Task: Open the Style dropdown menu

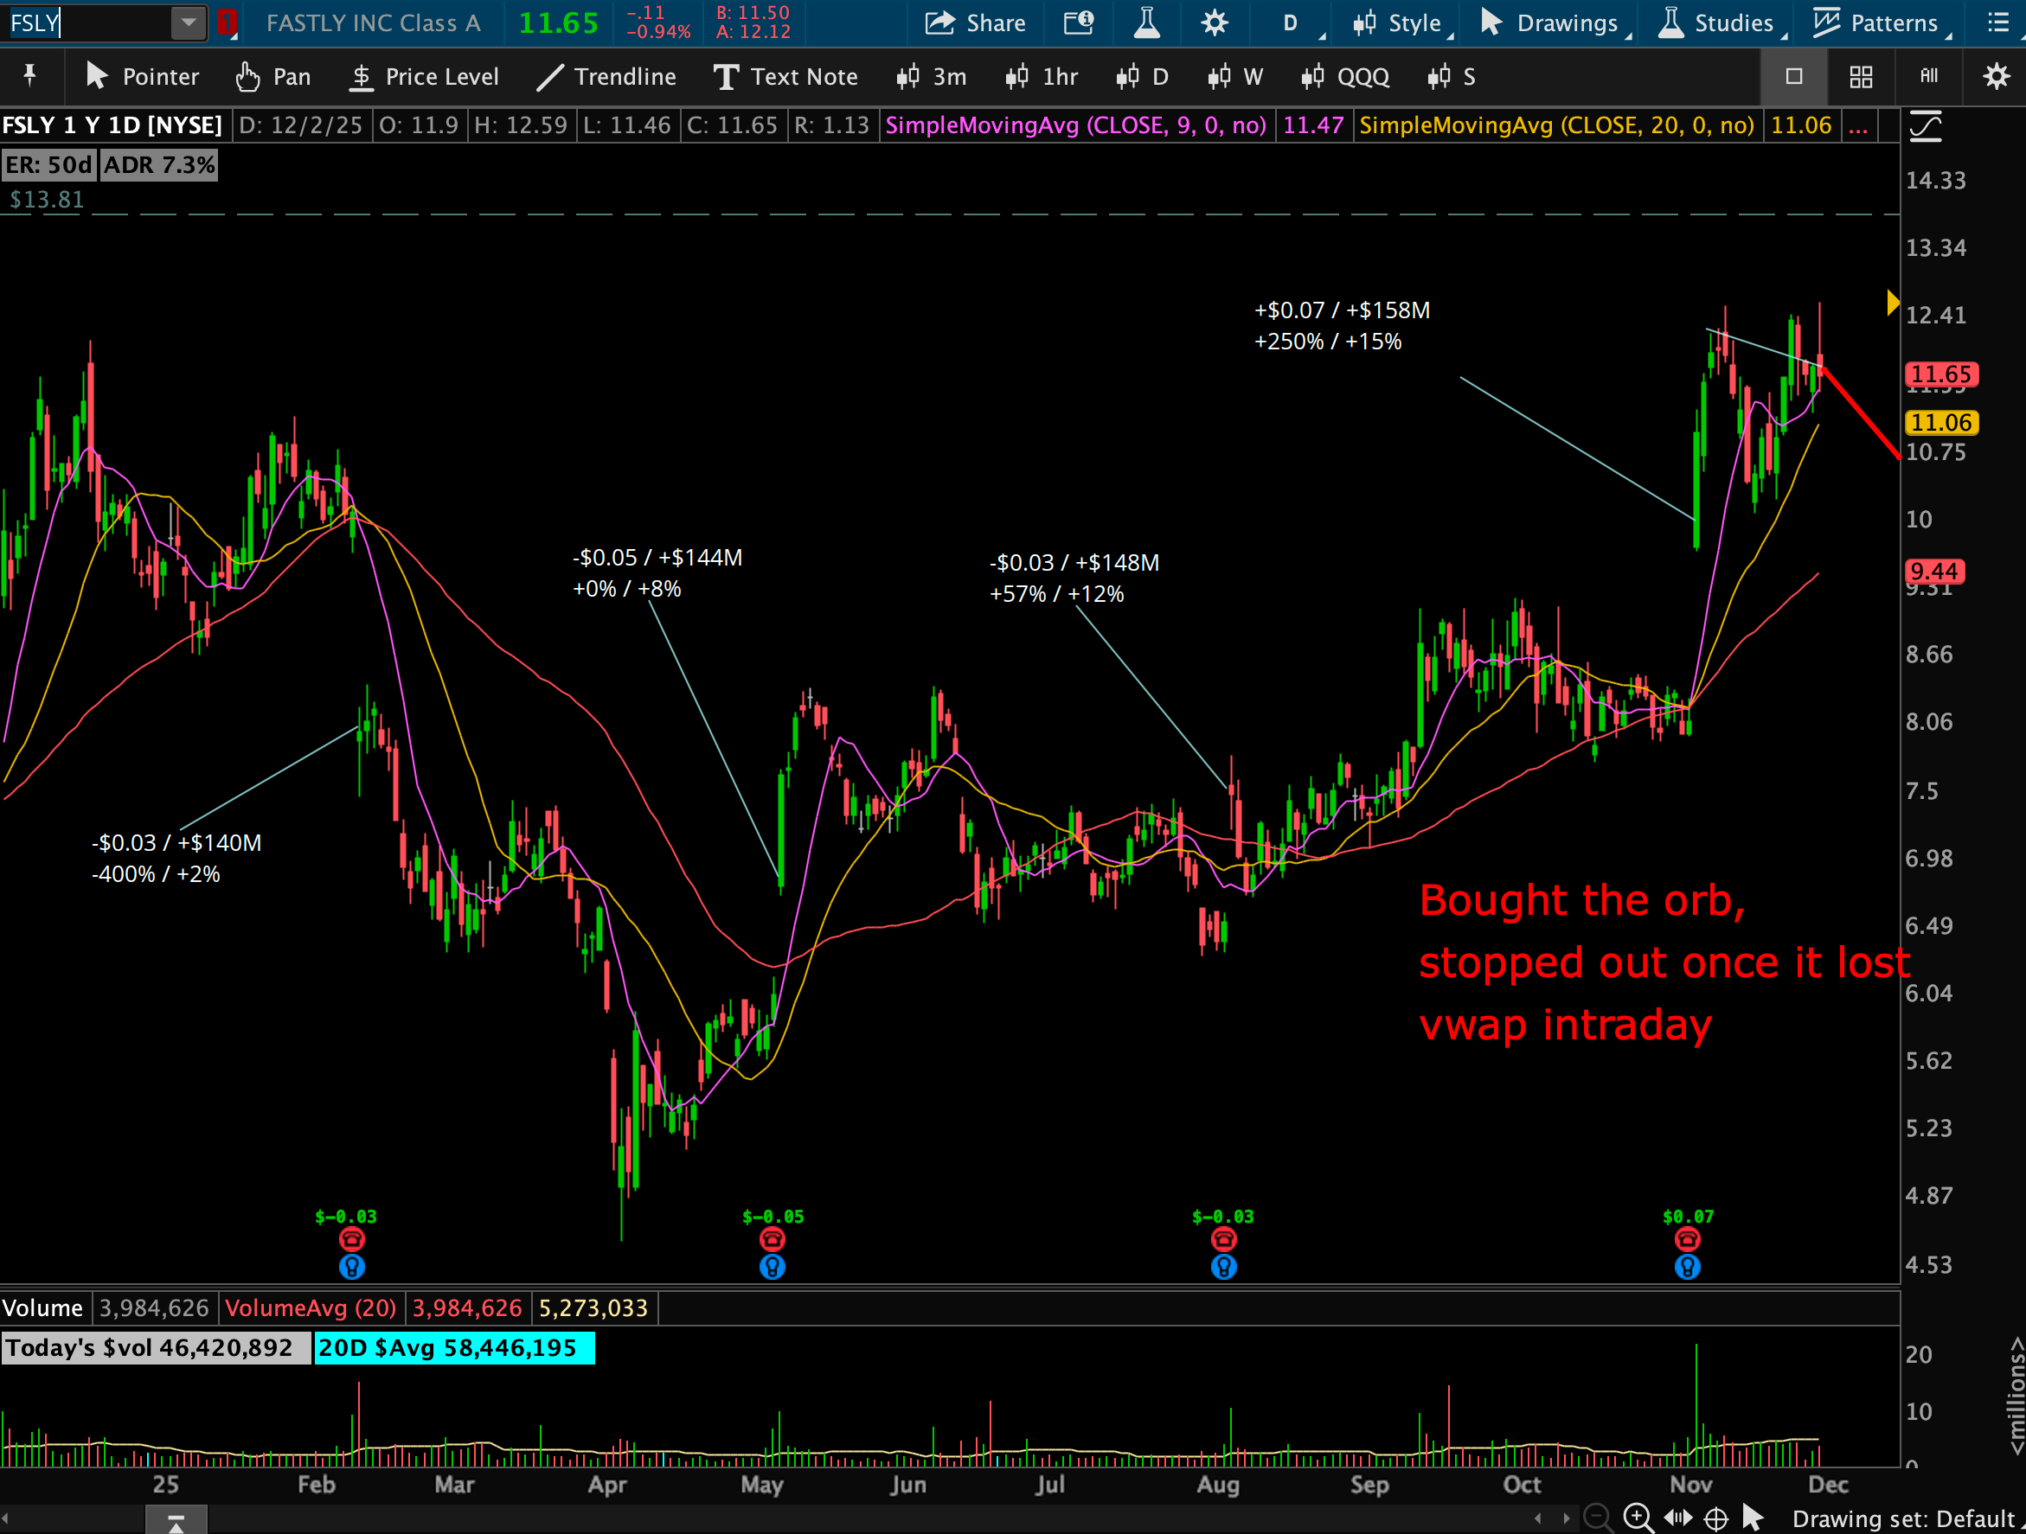Action: pyautogui.click(x=1400, y=22)
